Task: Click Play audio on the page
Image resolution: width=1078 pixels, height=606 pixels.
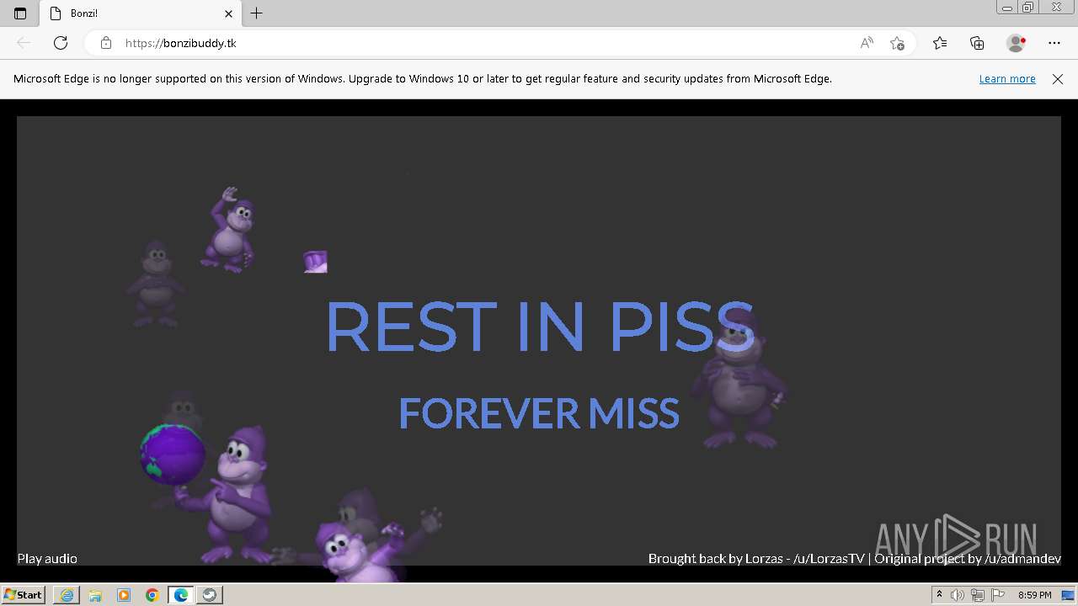Action: click(x=47, y=559)
